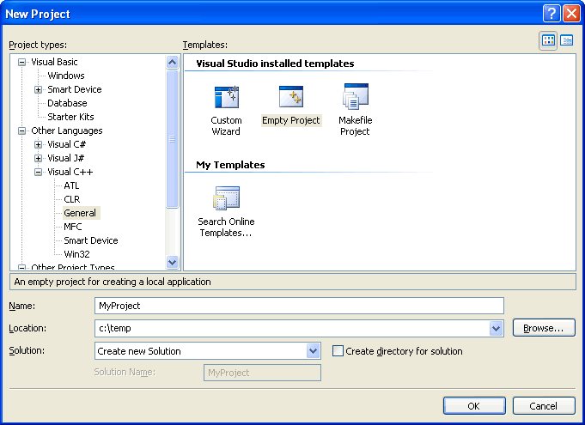
Task: Collapse the Visual Basic node
Action: [22, 62]
